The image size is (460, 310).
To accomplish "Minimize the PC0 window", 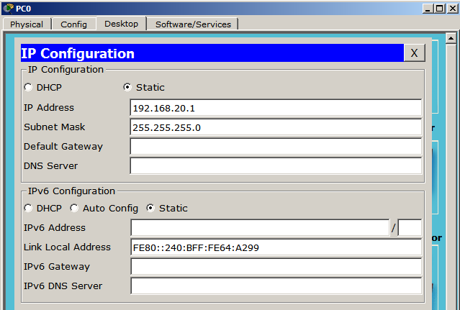I will pos(428,9).
